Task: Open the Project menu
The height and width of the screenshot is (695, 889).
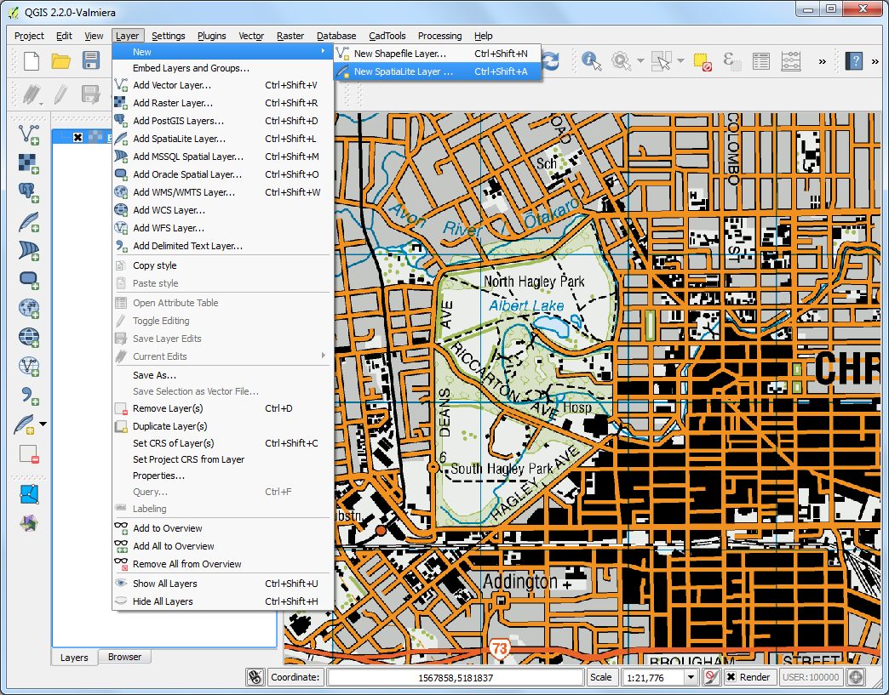Action: (29, 36)
